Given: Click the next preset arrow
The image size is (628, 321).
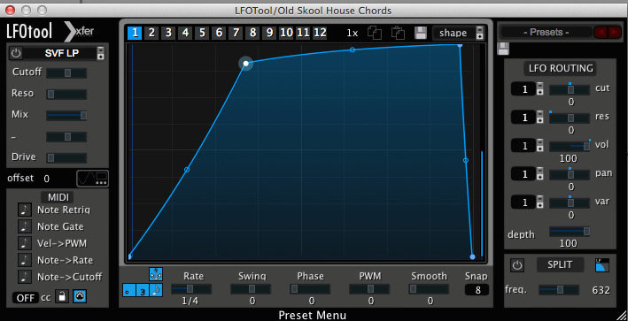Looking at the screenshot, I should (614, 33).
